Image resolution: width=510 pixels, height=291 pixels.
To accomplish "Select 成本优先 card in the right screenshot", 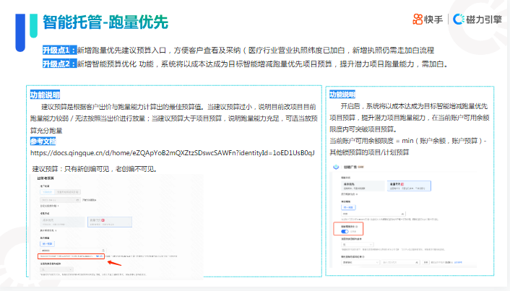I will tap(363, 186).
